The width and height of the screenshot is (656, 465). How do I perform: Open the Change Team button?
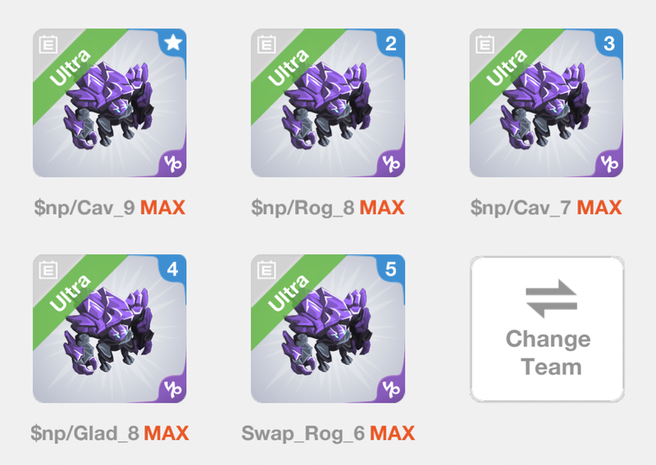(x=547, y=329)
